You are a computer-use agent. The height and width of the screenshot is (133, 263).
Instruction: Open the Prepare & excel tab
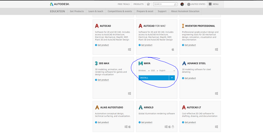pyautogui.click(x=145, y=11)
